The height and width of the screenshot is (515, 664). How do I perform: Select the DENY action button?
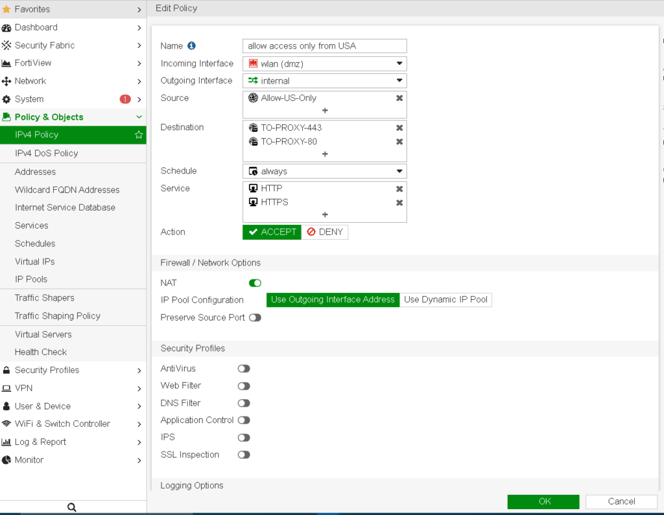(325, 232)
